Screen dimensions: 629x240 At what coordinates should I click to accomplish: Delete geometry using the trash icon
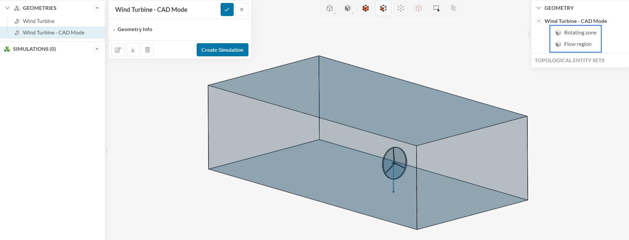[147, 50]
